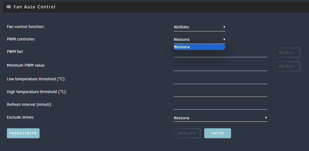Click the Detect button for Minimum PWM value
Image resolution: width=309 pixels, height=151 pixels.
287,66
